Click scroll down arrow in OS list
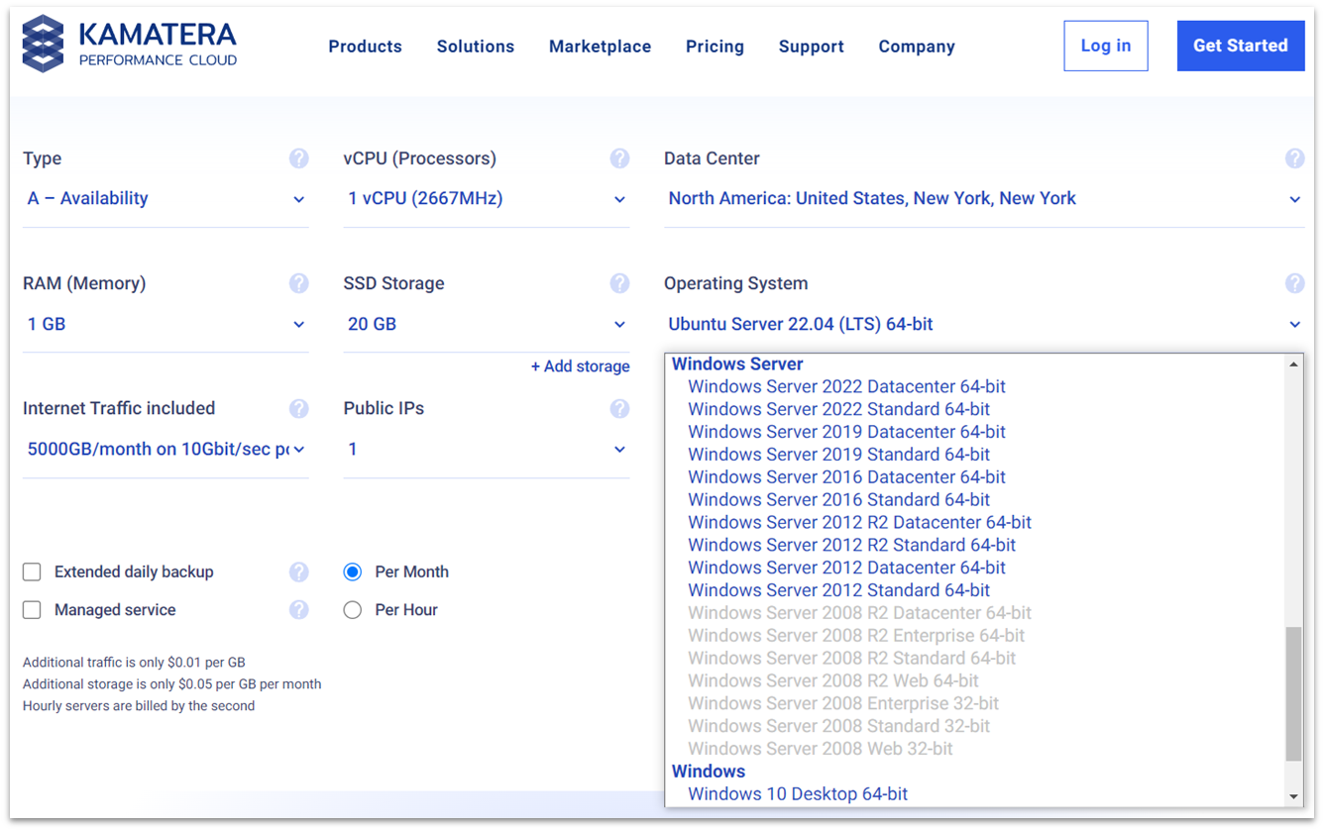 pyautogui.click(x=1293, y=796)
